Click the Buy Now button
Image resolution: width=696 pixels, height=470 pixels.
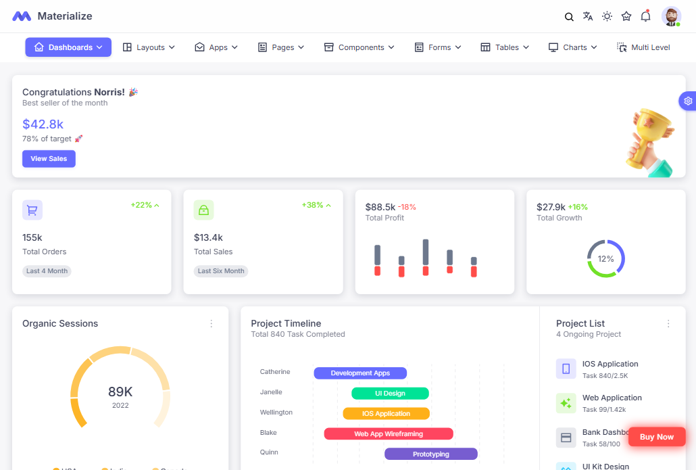click(657, 437)
